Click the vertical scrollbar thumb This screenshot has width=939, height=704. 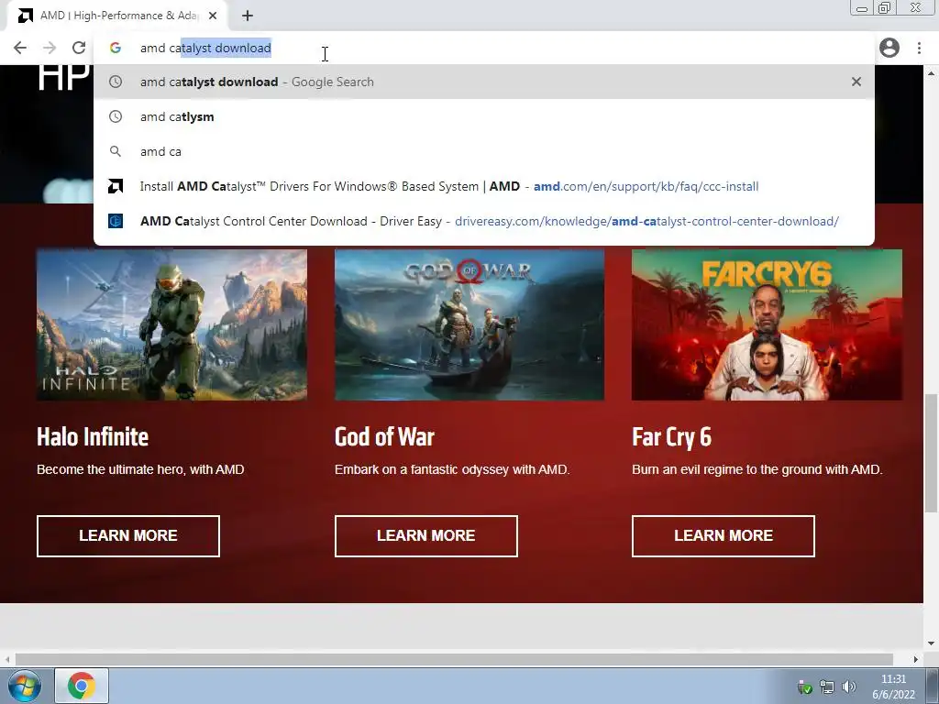(932, 453)
